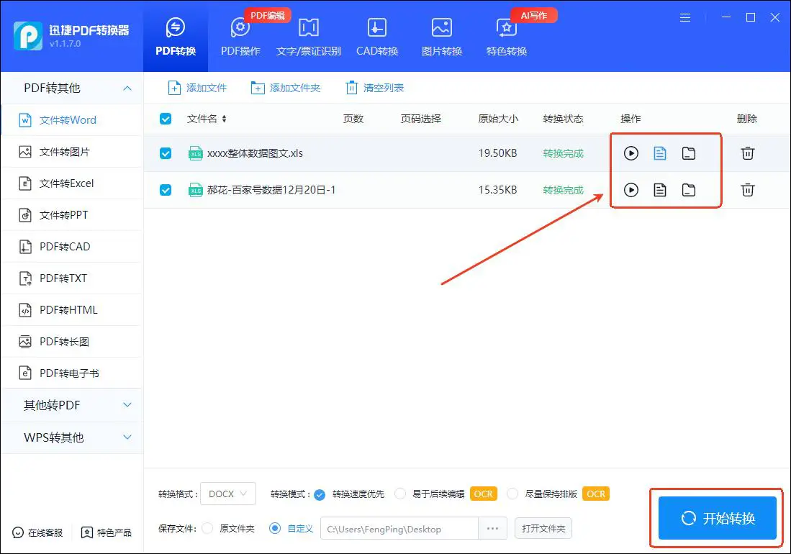The height and width of the screenshot is (554, 791).
Task: Open the 文字/票证识别 recognition feature
Action: tap(308, 32)
